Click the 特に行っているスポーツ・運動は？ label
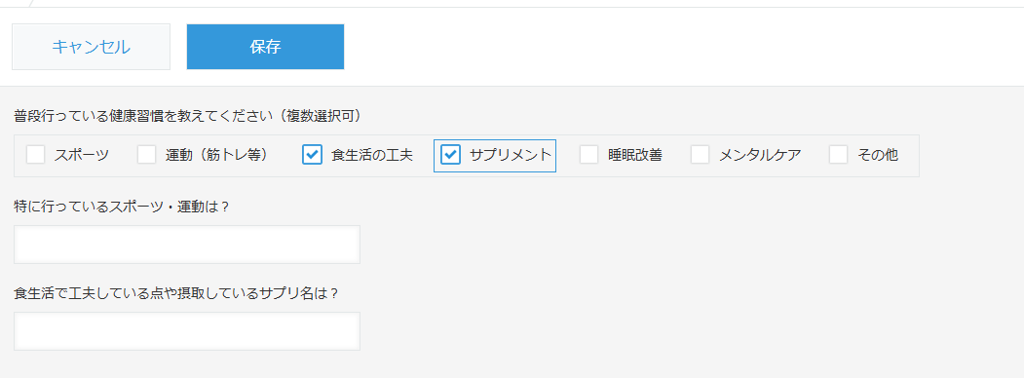 (x=121, y=207)
